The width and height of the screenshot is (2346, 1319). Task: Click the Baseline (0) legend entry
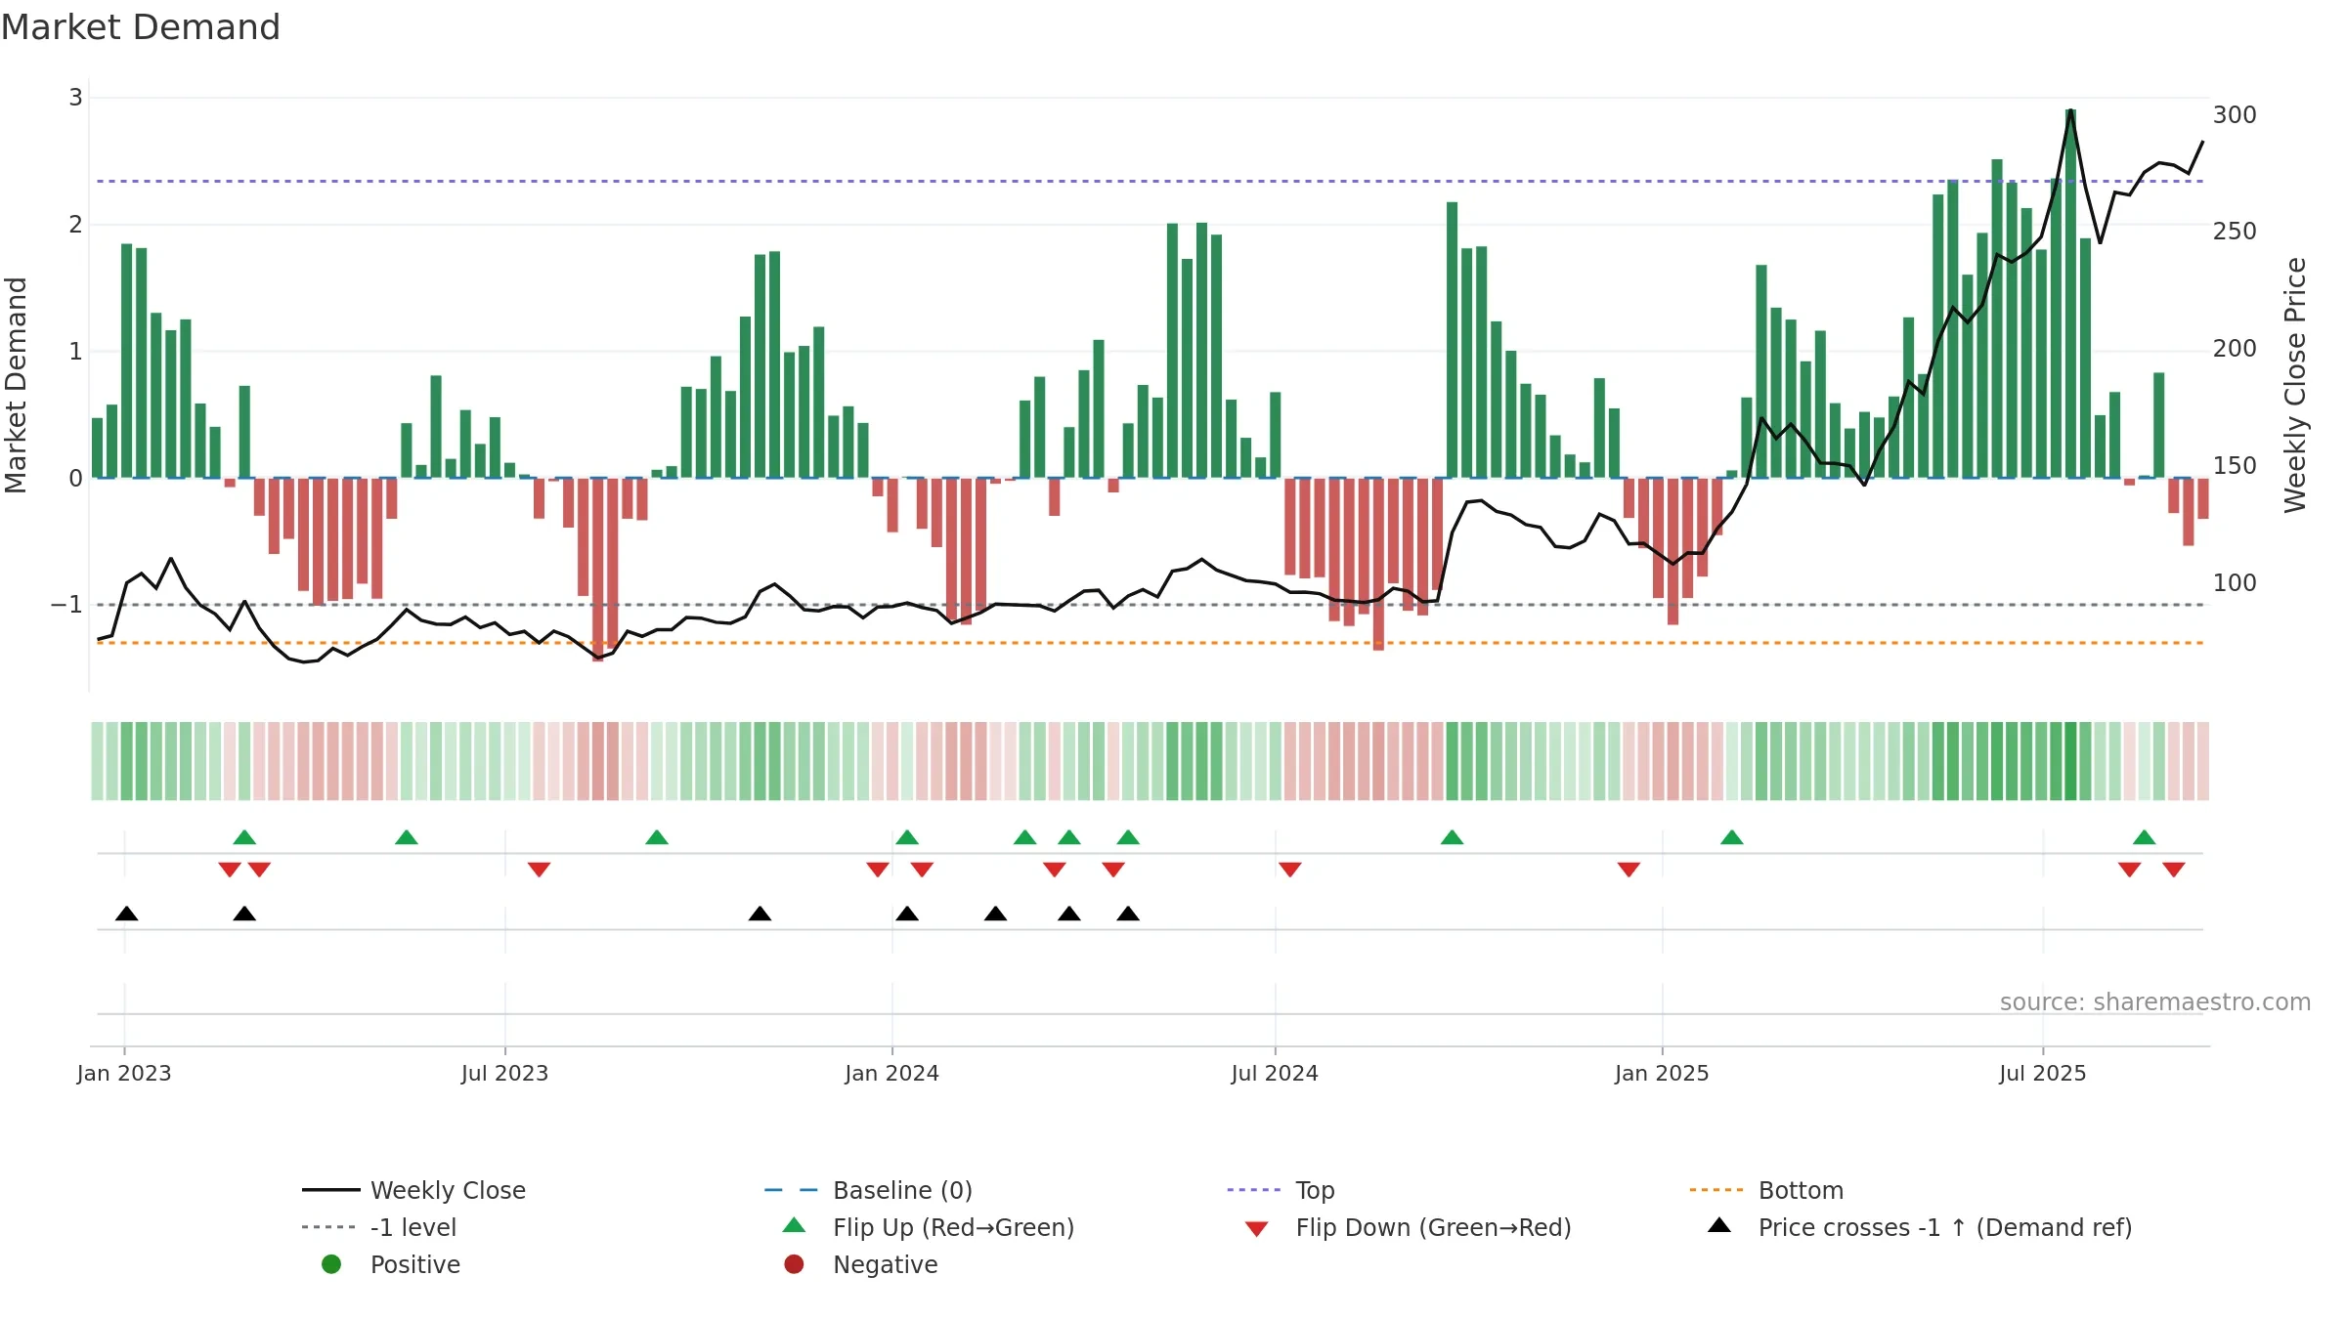coord(868,1190)
